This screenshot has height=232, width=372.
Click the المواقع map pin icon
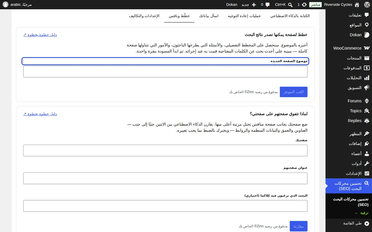(x=367, y=25)
